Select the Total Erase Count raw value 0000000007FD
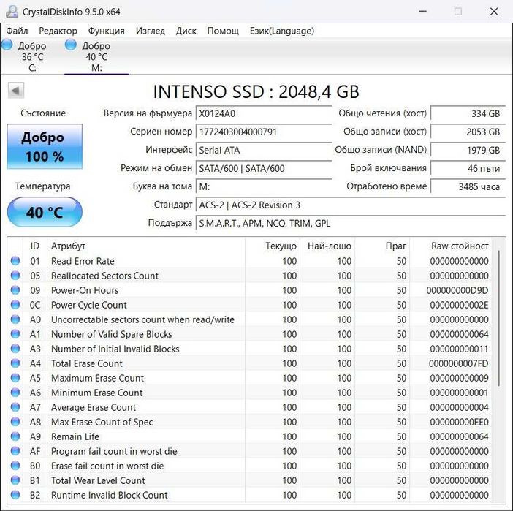 pyautogui.click(x=458, y=363)
